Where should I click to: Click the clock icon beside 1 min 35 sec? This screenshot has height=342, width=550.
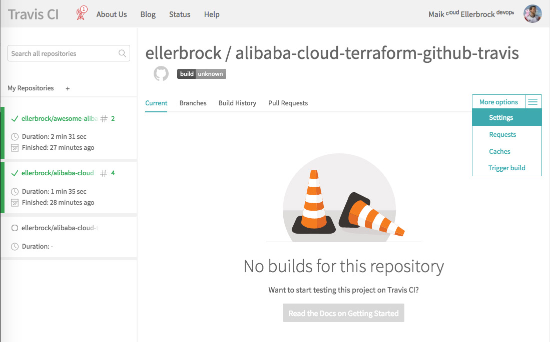(x=15, y=192)
